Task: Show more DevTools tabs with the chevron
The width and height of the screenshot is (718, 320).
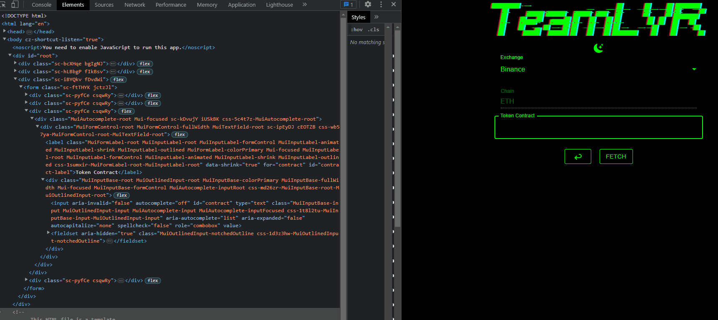Action: (305, 5)
